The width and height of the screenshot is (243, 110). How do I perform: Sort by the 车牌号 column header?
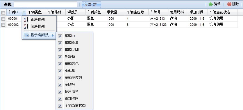click(x=158, y=12)
